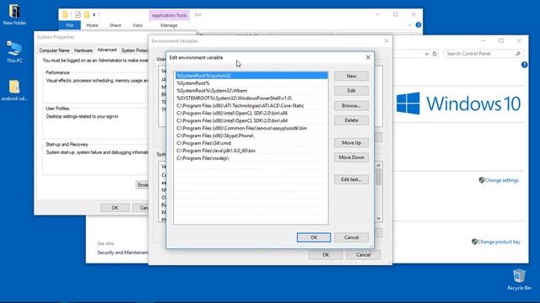Select OpenCL SDK bin\x64 path
This screenshot has height=303, width=540.
pos(251,120)
